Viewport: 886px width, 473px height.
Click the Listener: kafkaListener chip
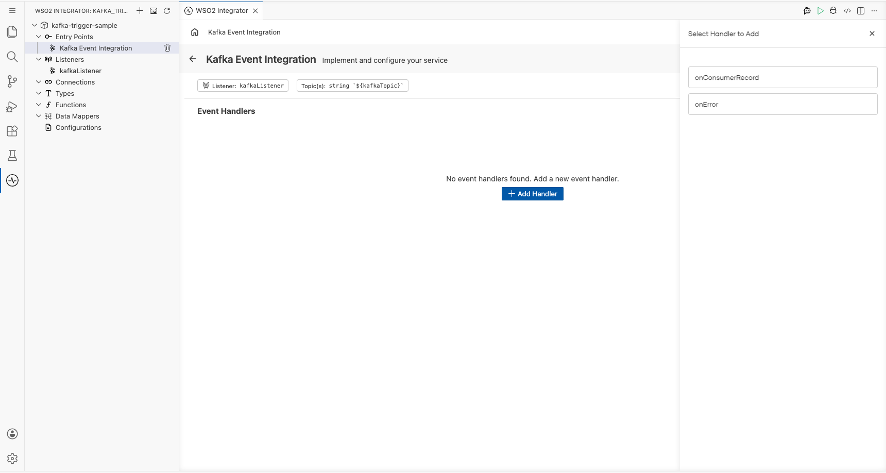243,86
